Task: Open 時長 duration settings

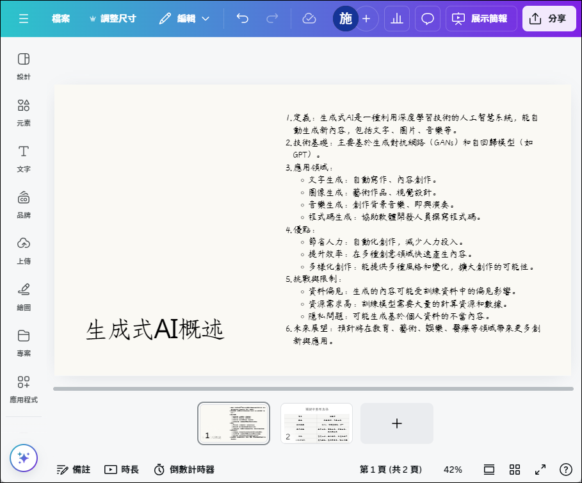Action: (x=122, y=470)
